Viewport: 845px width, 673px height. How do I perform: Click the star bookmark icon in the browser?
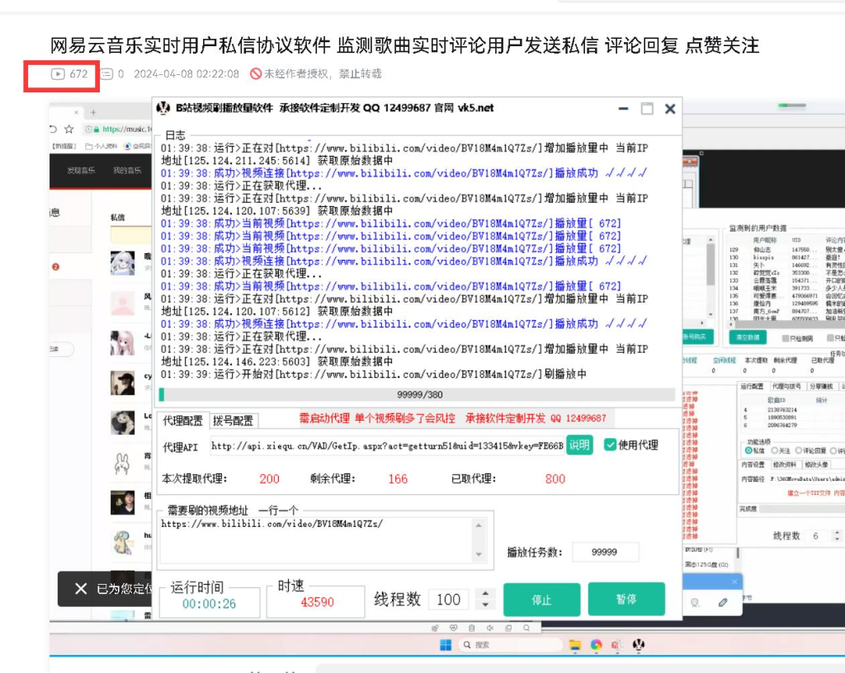tap(69, 129)
